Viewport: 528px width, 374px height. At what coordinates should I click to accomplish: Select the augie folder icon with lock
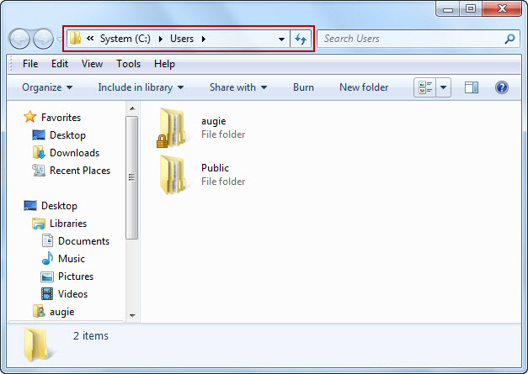(173, 128)
